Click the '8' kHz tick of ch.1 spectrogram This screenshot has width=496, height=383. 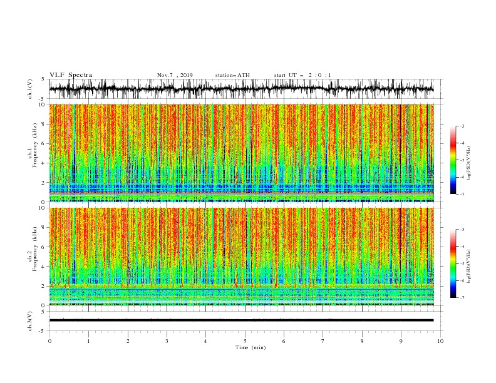click(x=43, y=124)
